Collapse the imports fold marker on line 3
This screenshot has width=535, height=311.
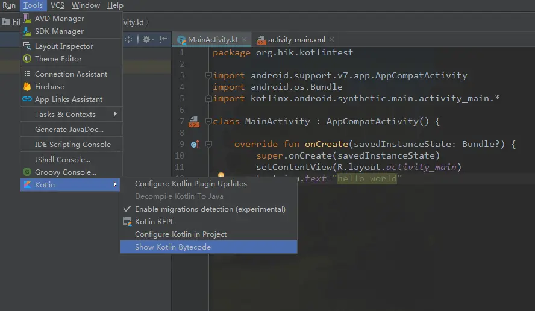tap(208, 75)
